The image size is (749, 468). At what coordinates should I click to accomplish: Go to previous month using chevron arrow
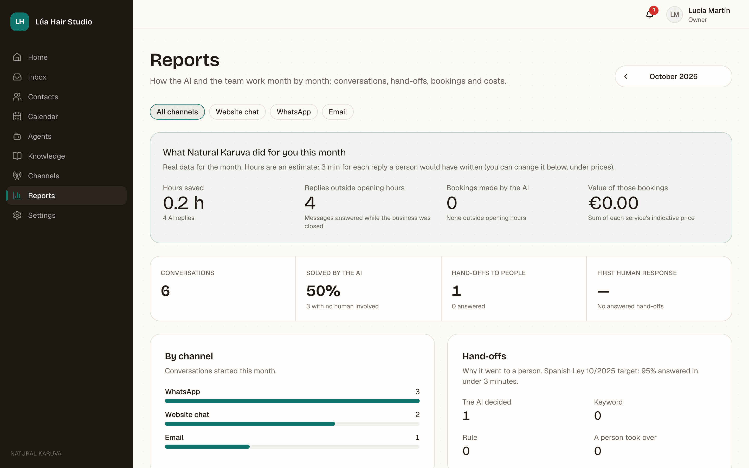(626, 76)
